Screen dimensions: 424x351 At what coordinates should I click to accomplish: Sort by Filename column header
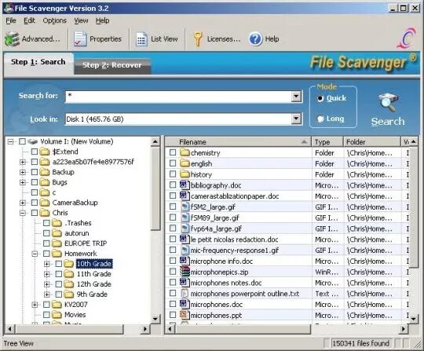pos(238,142)
